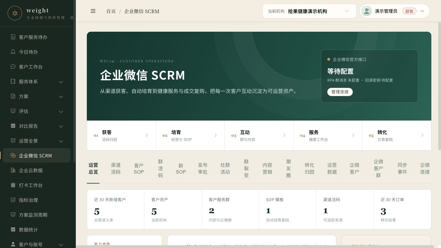Click the 运营全景 sidebar icon
This screenshot has width=441, height=248.
(13, 141)
